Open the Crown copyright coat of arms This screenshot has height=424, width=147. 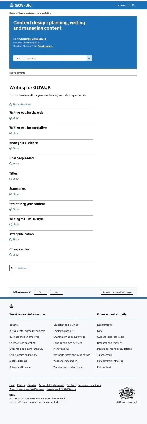(x=127, y=392)
